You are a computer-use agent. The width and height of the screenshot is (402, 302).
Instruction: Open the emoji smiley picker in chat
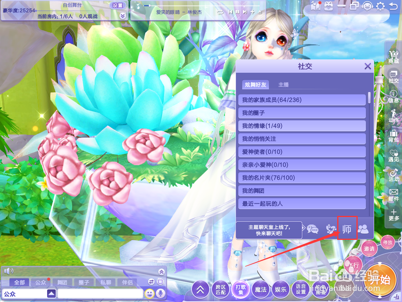149,293
